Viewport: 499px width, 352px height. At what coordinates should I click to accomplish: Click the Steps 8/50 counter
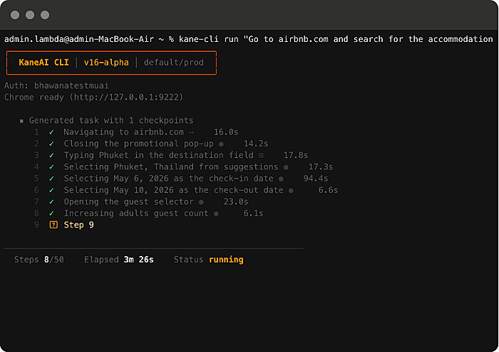click(39, 260)
